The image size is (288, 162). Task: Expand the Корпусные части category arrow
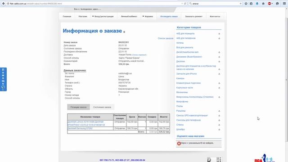coord(219,88)
